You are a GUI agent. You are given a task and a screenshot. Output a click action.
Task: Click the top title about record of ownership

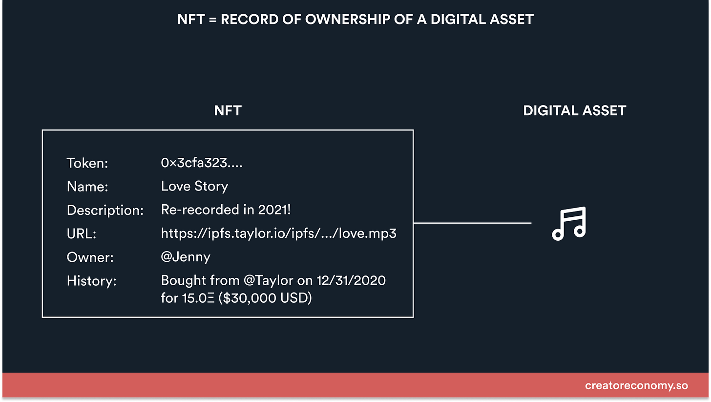click(x=355, y=20)
